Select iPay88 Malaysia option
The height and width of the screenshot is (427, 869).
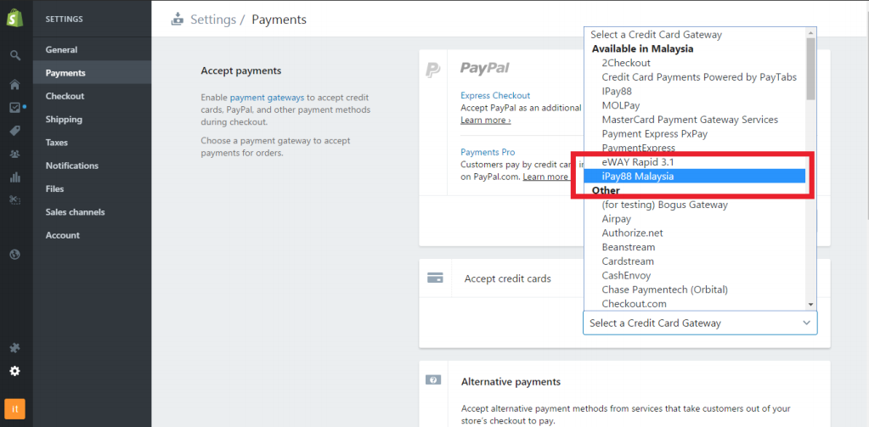695,176
